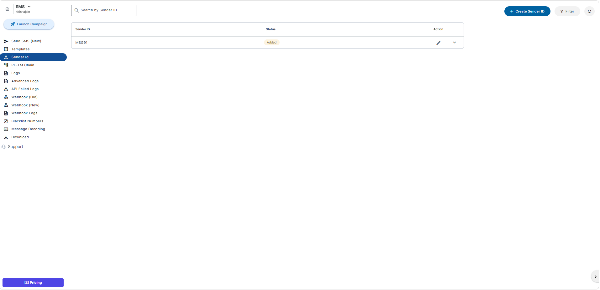Click the Launch Campaign button

(x=29, y=24)
